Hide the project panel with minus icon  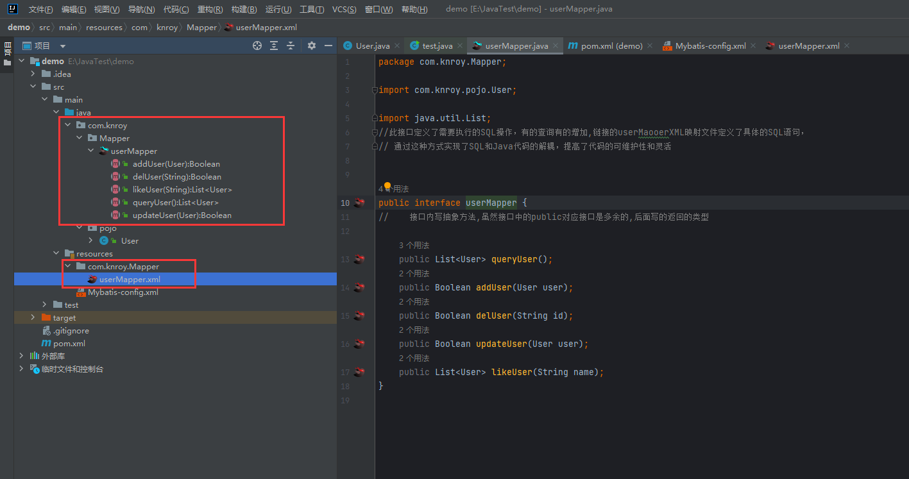click(x=328, y=46)
